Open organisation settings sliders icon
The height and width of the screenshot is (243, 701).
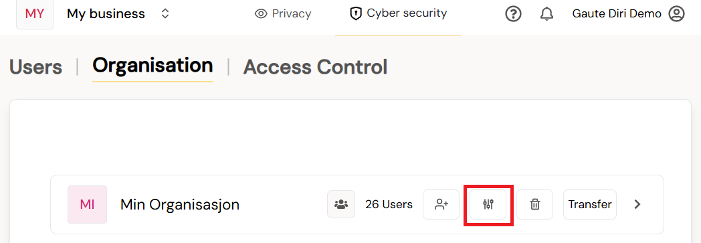488,205
